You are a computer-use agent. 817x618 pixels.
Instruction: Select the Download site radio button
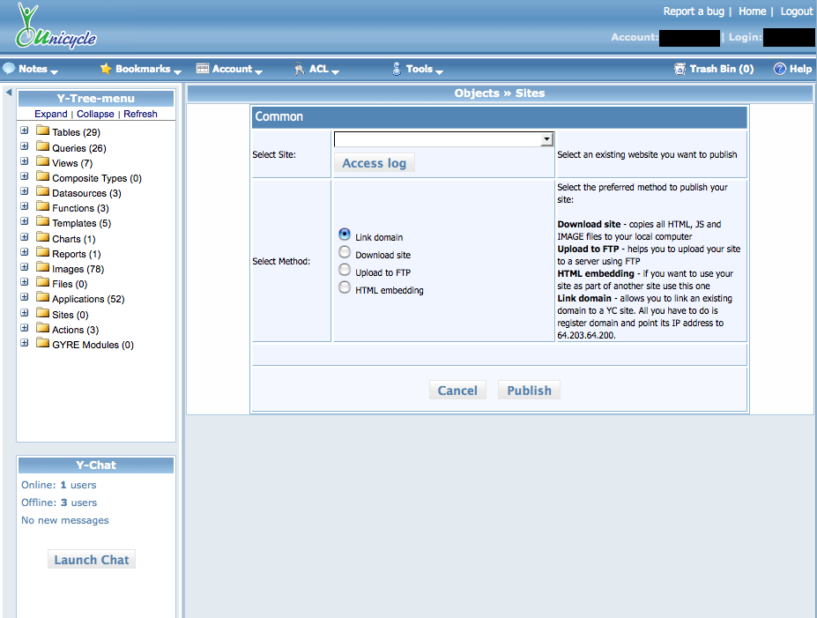(345, 253)
